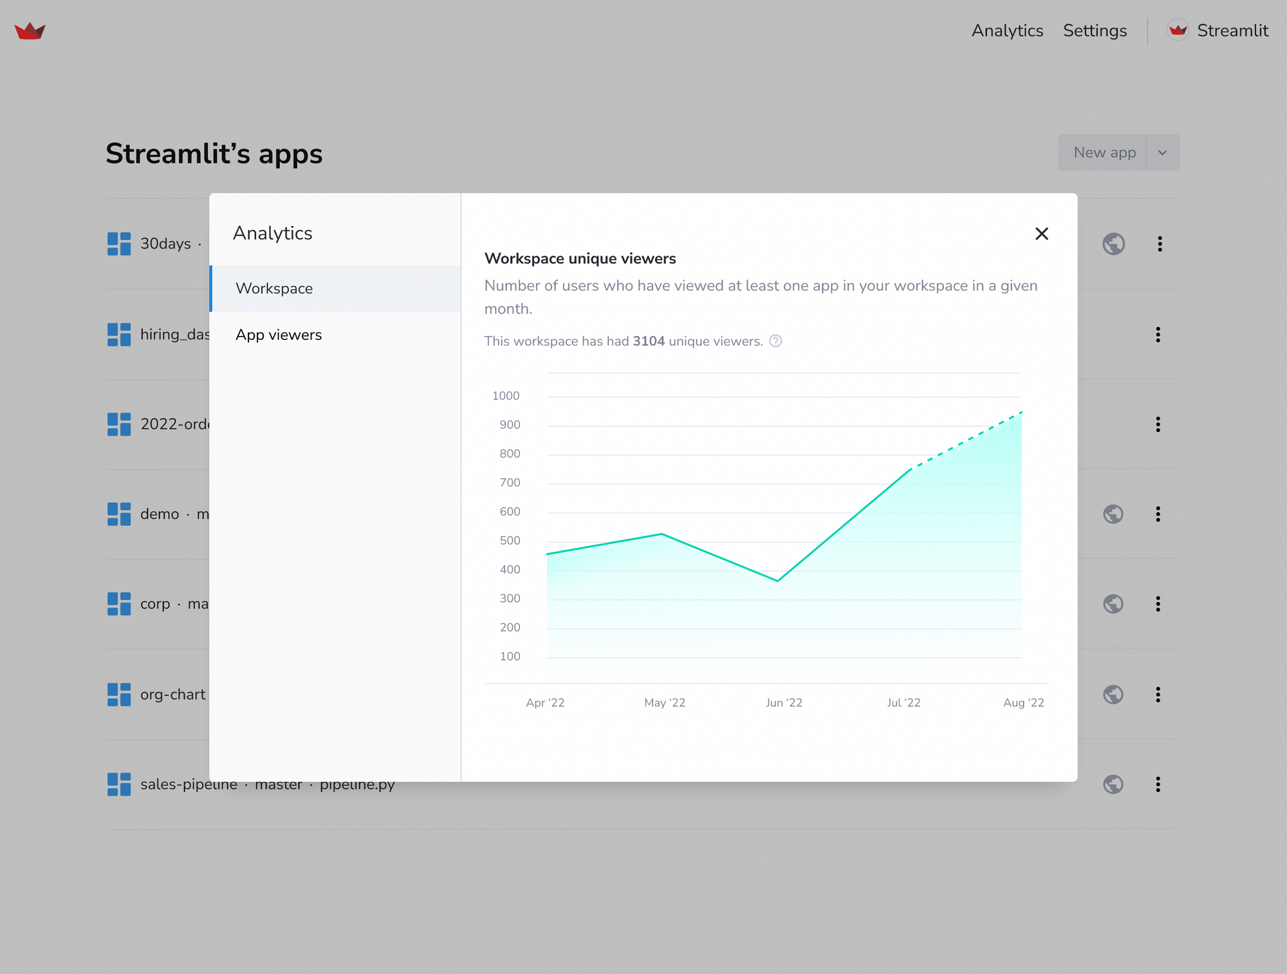Open the three-dot menu for hiring_dashboard app
The width and height of the screenshot is (1287, 974).
click(x=1158, y=334)
